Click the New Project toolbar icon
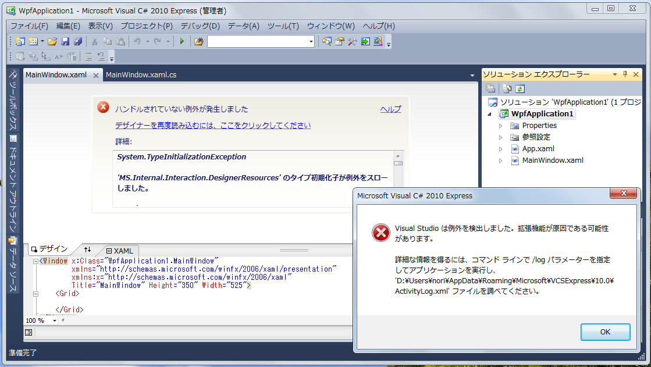Viewport: 651px width, 367px height. pos(20,41)
